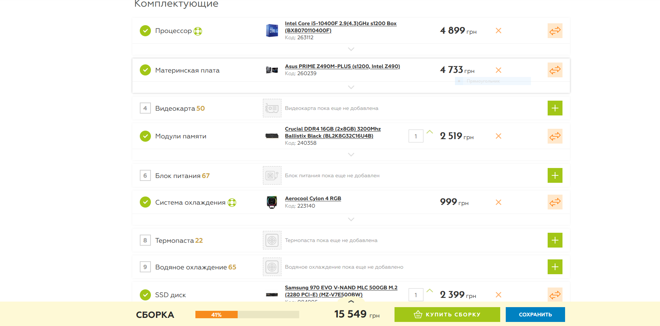The image size is (660, 326).
Task: Add a video card to the build
Action: [555, 108]
